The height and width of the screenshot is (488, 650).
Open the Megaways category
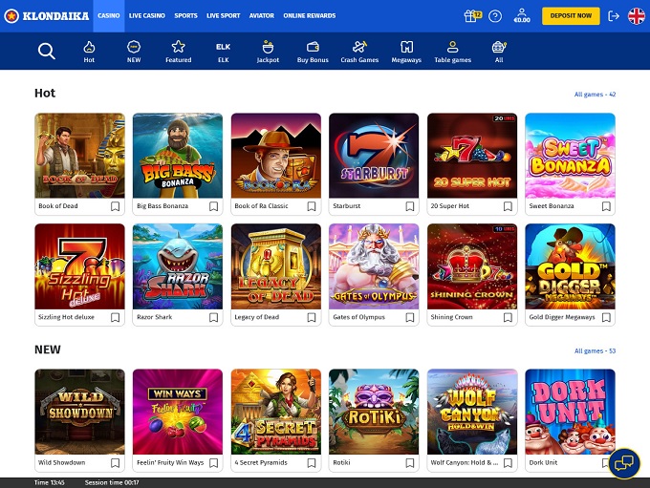tap(406, 52)
